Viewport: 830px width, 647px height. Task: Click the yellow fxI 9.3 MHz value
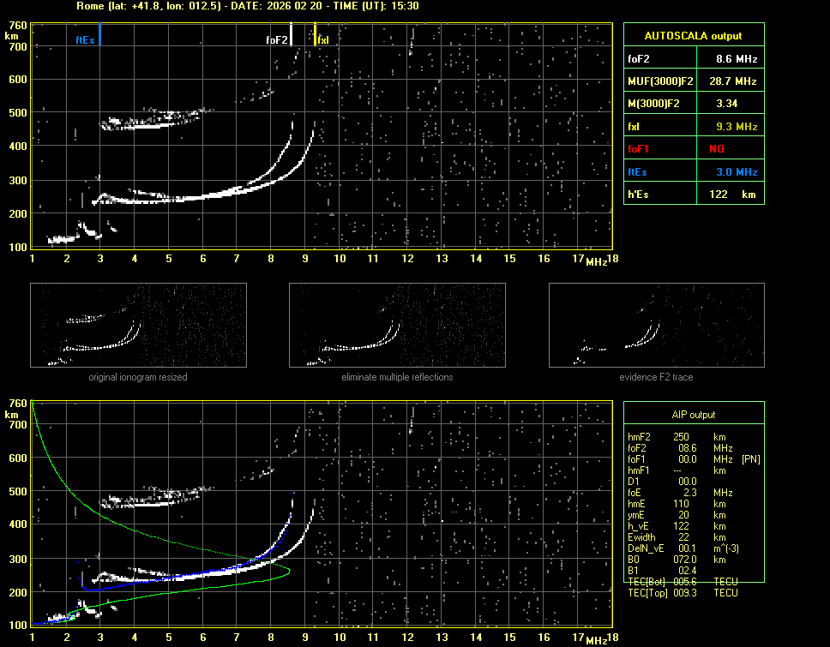coord(736,127)
